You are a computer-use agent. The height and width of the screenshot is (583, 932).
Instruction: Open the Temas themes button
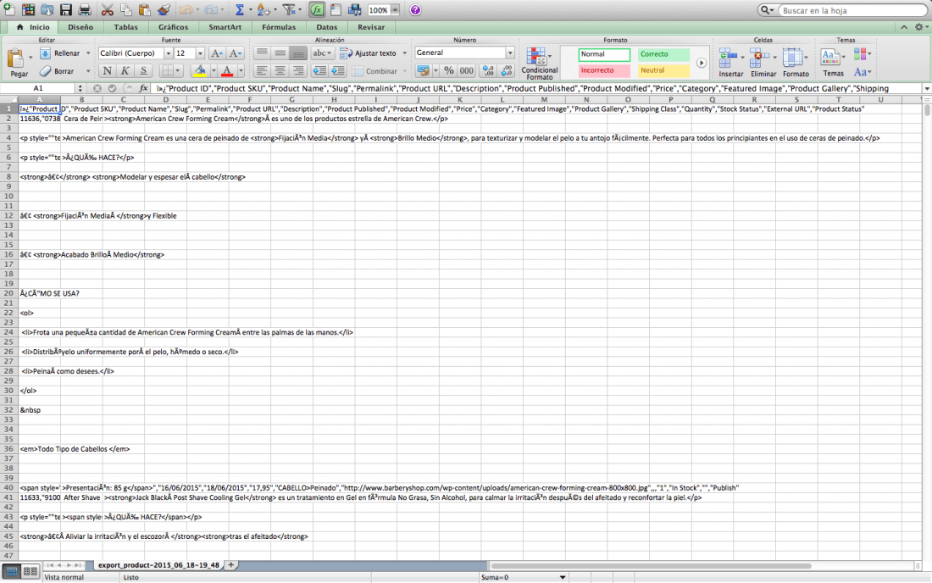tap(833, 63)
